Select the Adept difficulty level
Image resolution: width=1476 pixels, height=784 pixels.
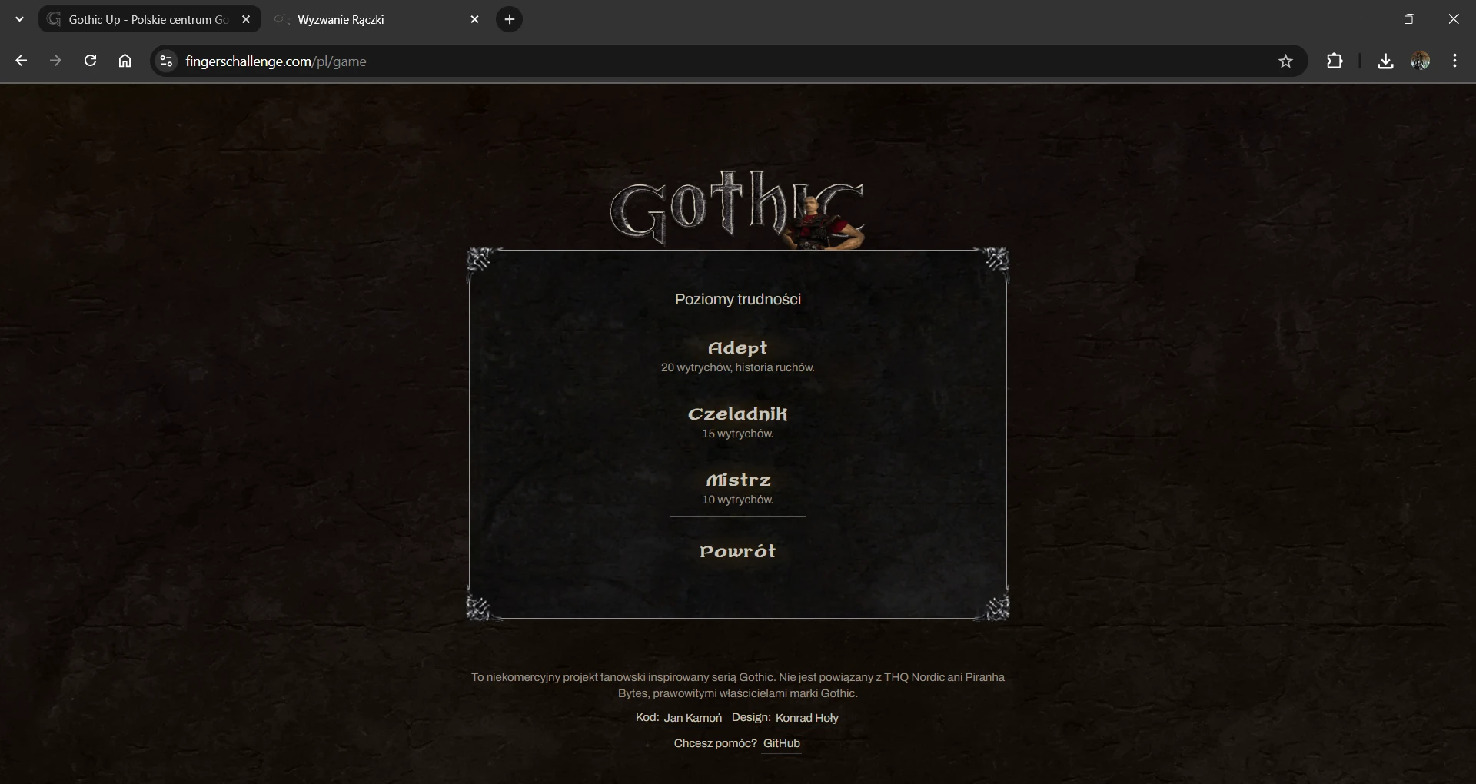pos(737,348)
